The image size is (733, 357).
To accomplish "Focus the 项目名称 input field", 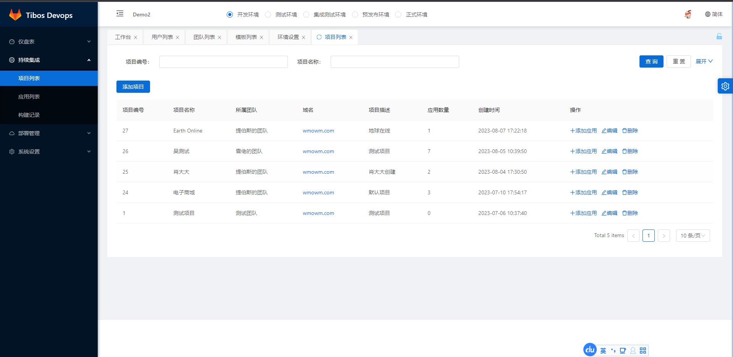I will click(395, 62).
